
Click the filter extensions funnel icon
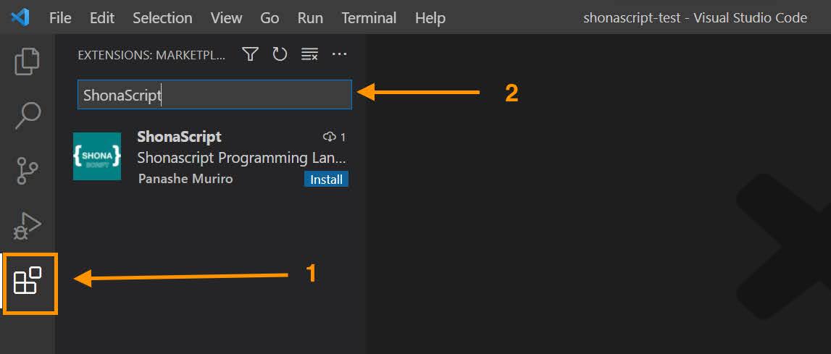pyautogui.click(x=250, y=54)
